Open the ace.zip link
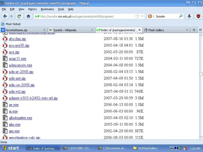This screenshot has width=203, height=152. 14,52
